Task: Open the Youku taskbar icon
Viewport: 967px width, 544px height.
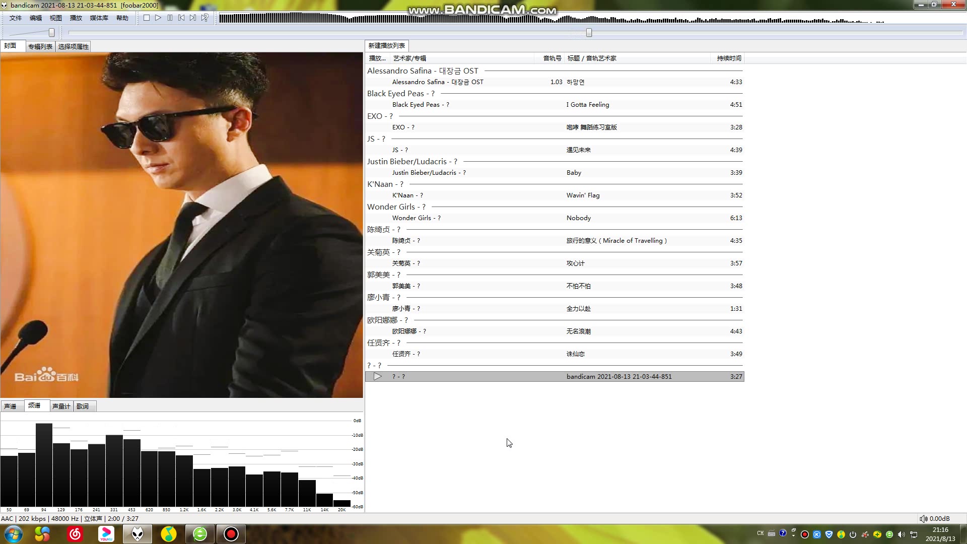Action: click(106, 534)
